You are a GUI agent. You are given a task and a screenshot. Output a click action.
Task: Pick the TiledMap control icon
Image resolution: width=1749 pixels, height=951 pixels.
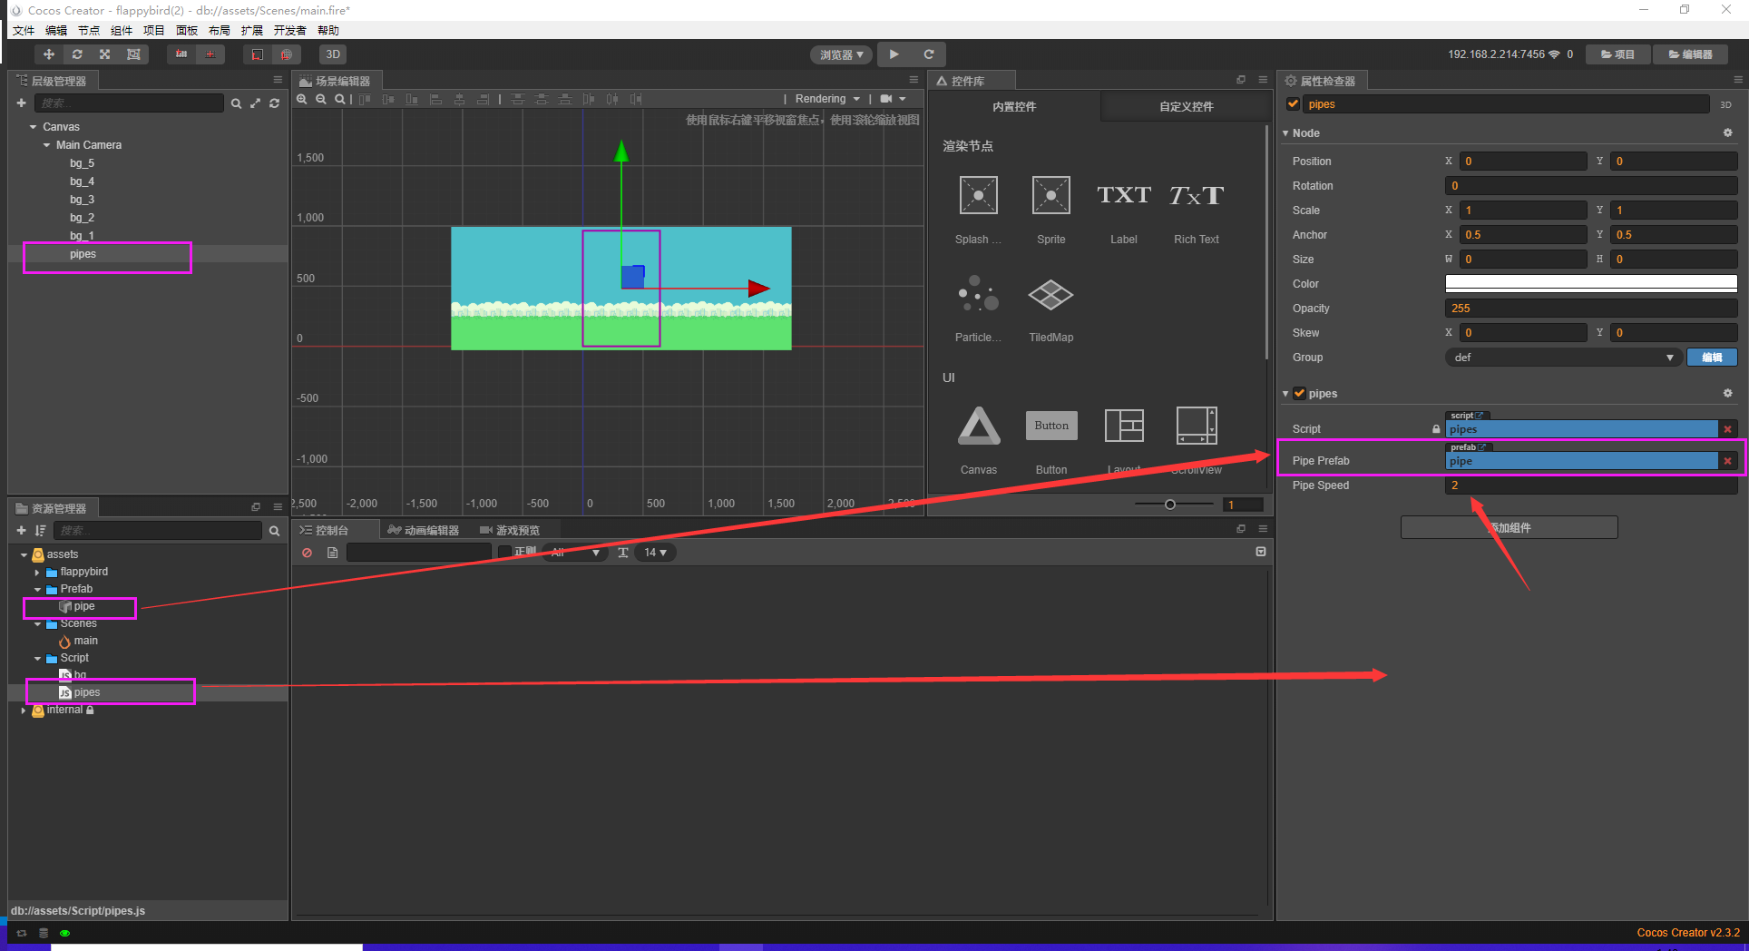pyautogui.click(x=1051, y=294)
